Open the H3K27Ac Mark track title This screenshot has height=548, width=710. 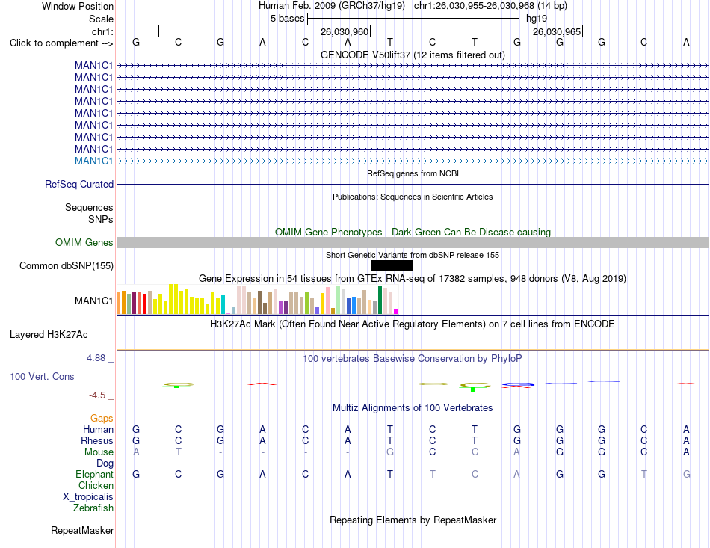click(413, 324)
